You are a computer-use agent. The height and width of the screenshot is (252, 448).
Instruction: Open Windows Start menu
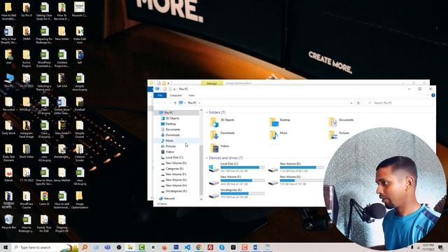5,247
